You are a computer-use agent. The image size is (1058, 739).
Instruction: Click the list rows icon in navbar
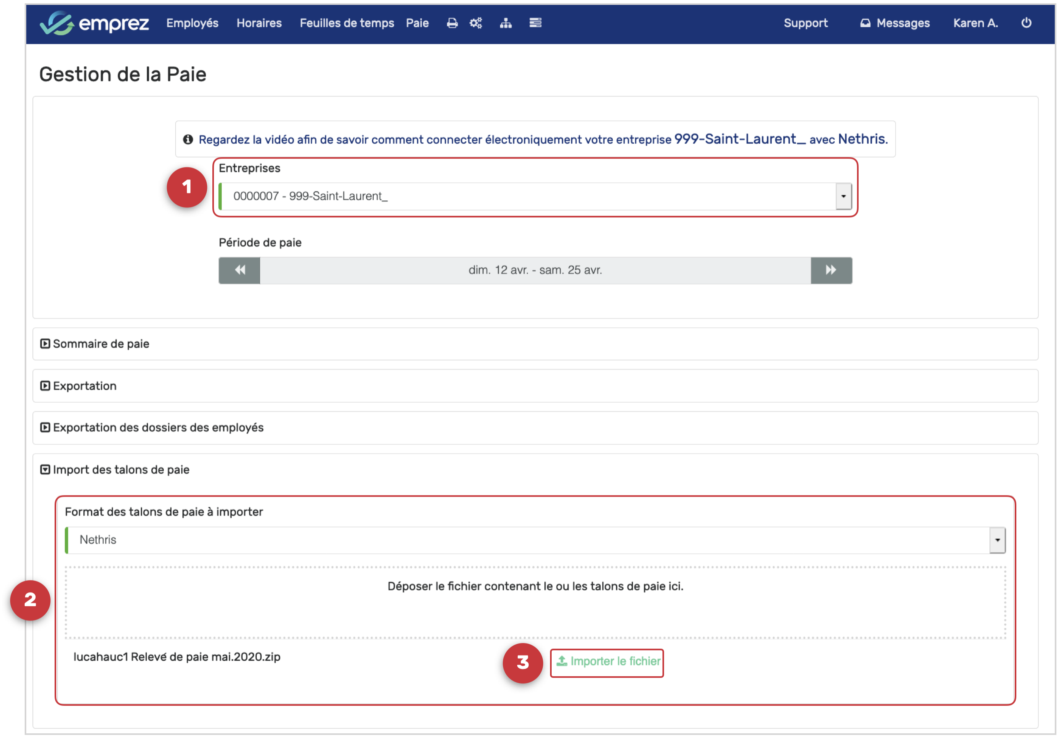tap(535, 23)
